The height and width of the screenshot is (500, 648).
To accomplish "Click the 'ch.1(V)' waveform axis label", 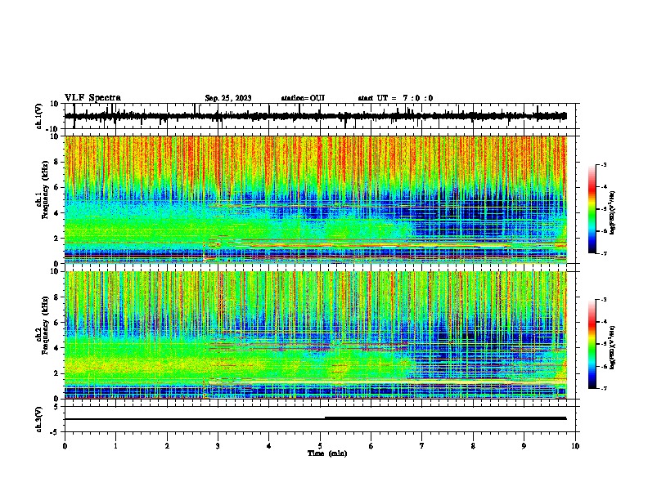I will point(39,116).
